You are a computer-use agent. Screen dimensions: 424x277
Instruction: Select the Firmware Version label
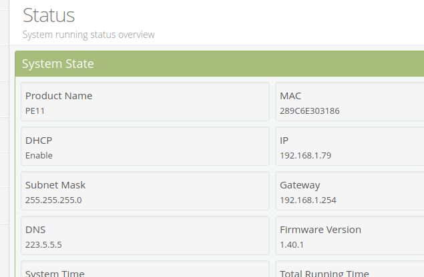coord(321,230)
